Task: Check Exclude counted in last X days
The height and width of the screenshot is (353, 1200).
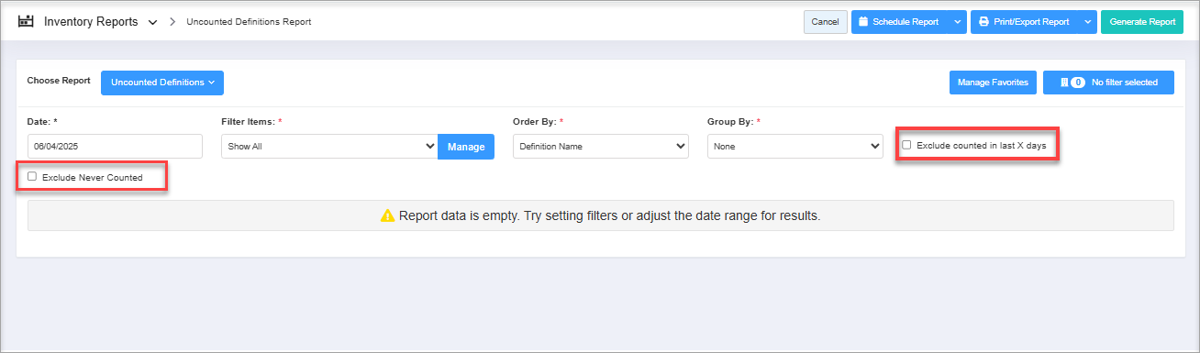Action: (x=906, y=145)
